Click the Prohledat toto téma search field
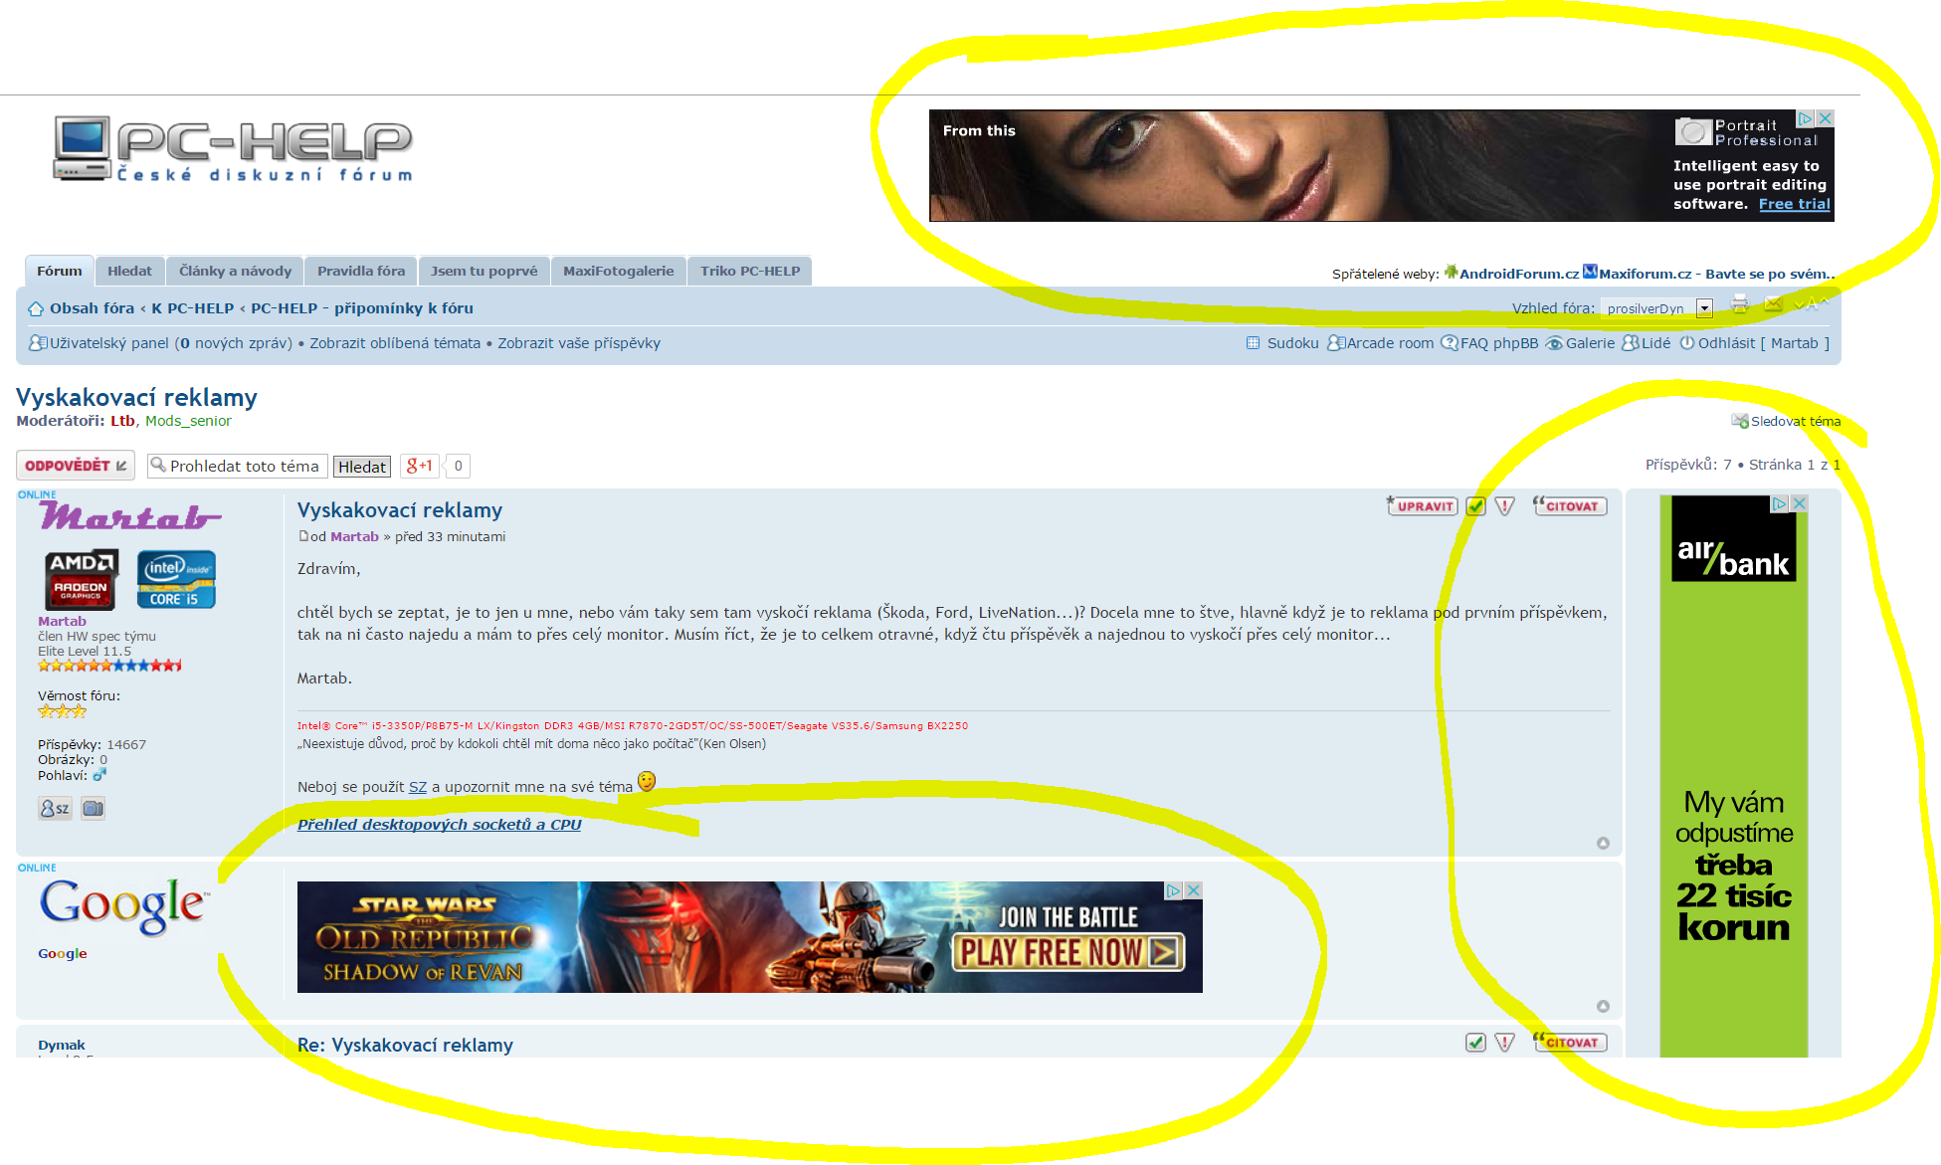Image resolution: width=1941 pixels, height=1165 pixels. 244,466
